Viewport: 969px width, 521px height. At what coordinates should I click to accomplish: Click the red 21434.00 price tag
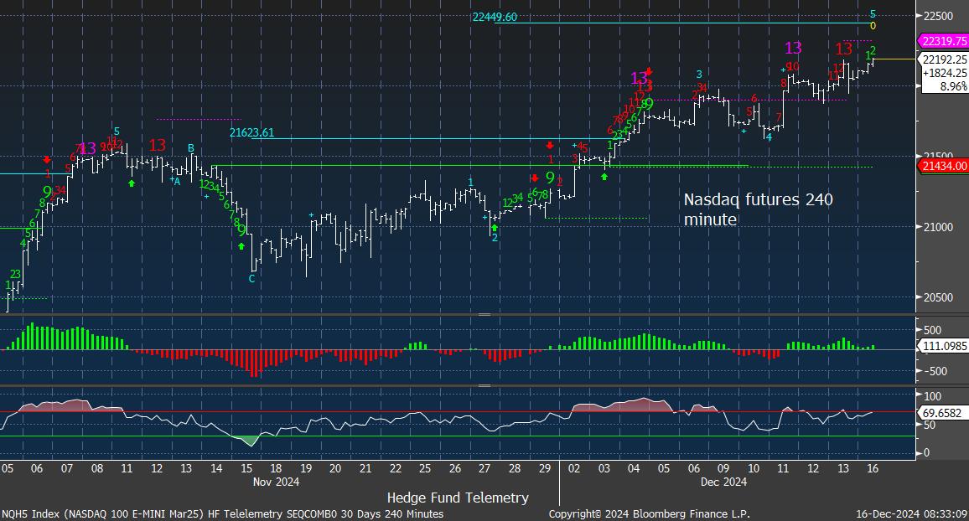(x=944, y=166)
